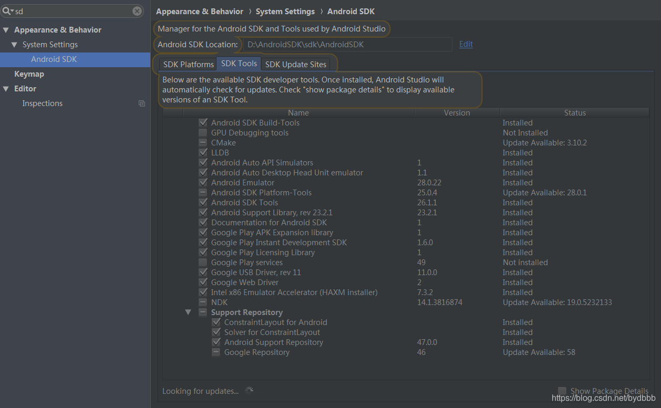Click the "Not Installed" status for GPU Debugging
661x408 pixels.
click(x=525, y=133)
